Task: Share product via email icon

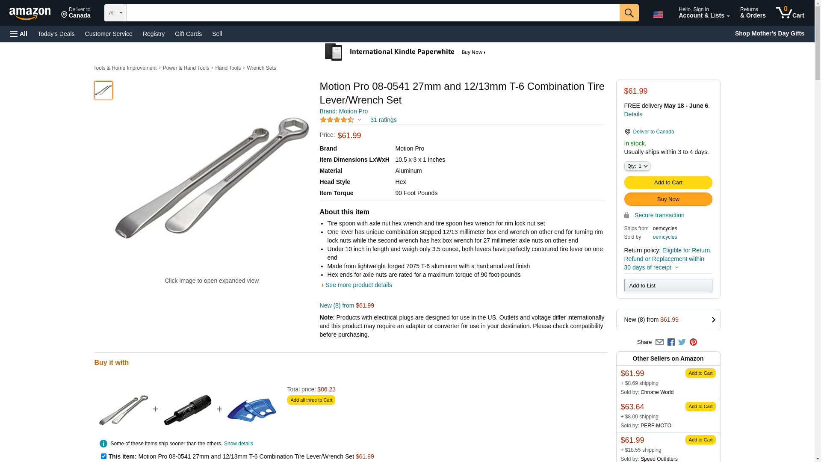Action: (x=659, y=342)
